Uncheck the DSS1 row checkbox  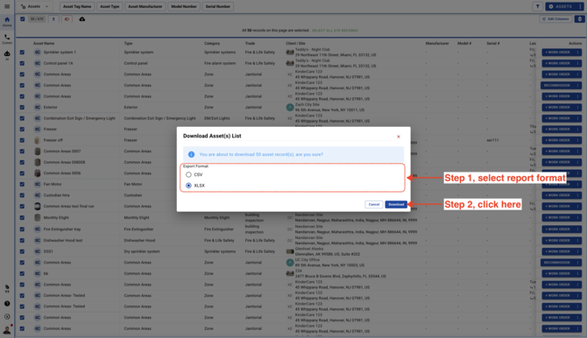(22, 251)
